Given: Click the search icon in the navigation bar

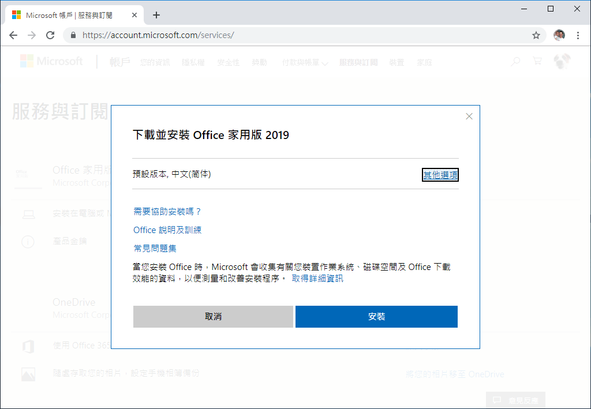Looking at the screenshot, I should tap(515, 61).
